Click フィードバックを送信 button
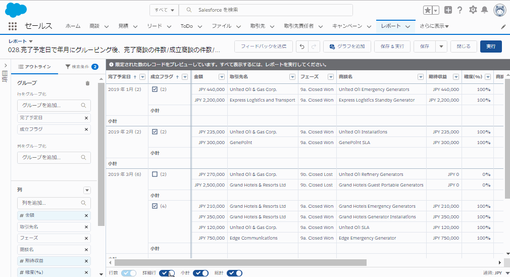 coord(264,47)
